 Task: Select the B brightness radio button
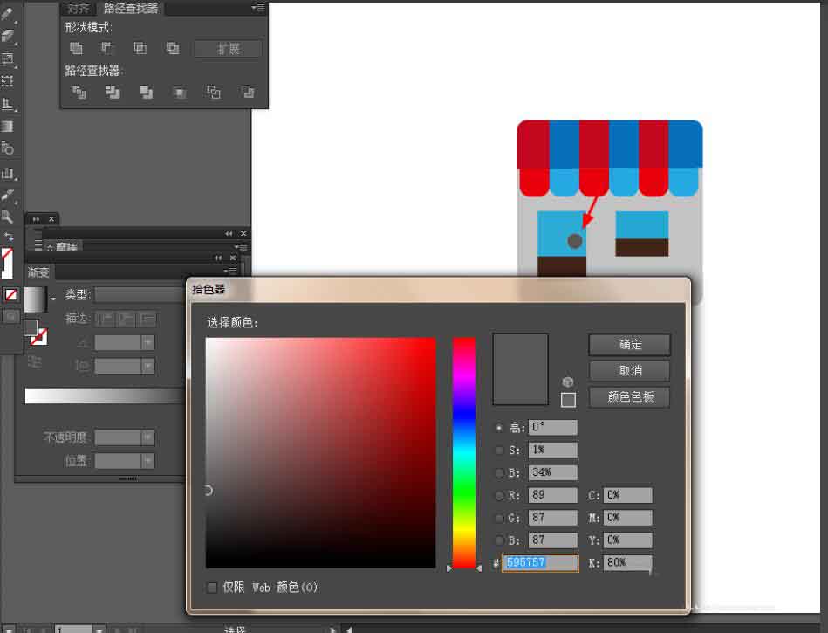click(x=498, y=473)
